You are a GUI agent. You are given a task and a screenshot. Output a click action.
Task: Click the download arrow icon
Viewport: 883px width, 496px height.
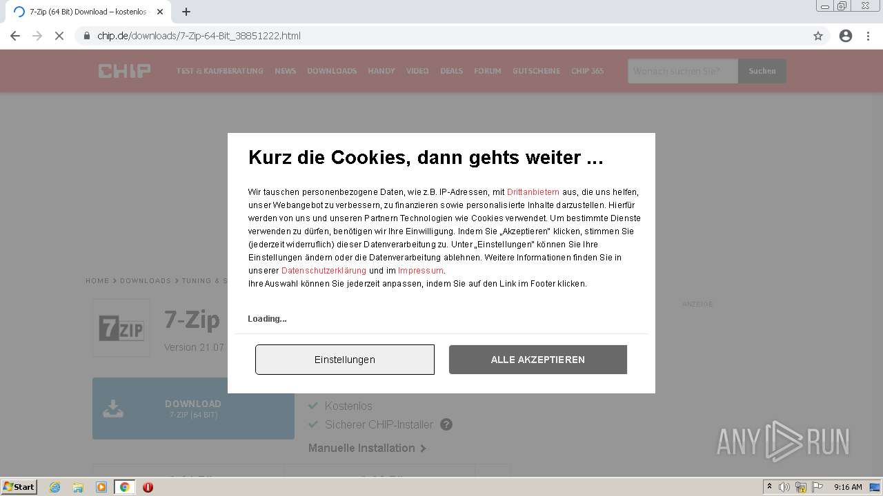(x=113, y=409)
